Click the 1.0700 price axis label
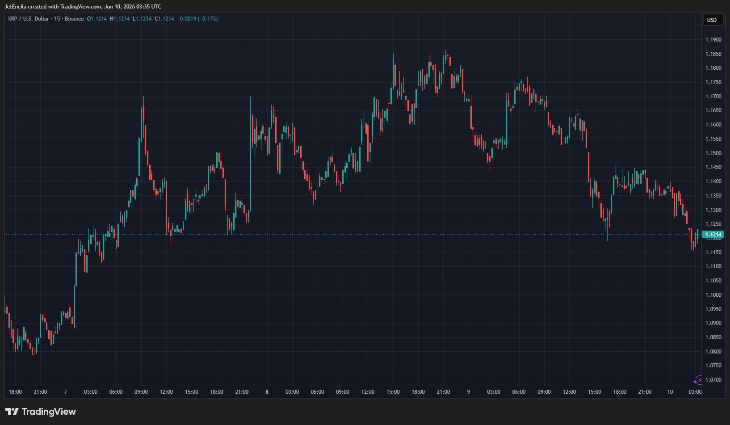730x425 pixels. pos(713,380)
